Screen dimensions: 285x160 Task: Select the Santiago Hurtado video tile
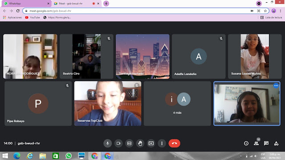coord(142,56)
